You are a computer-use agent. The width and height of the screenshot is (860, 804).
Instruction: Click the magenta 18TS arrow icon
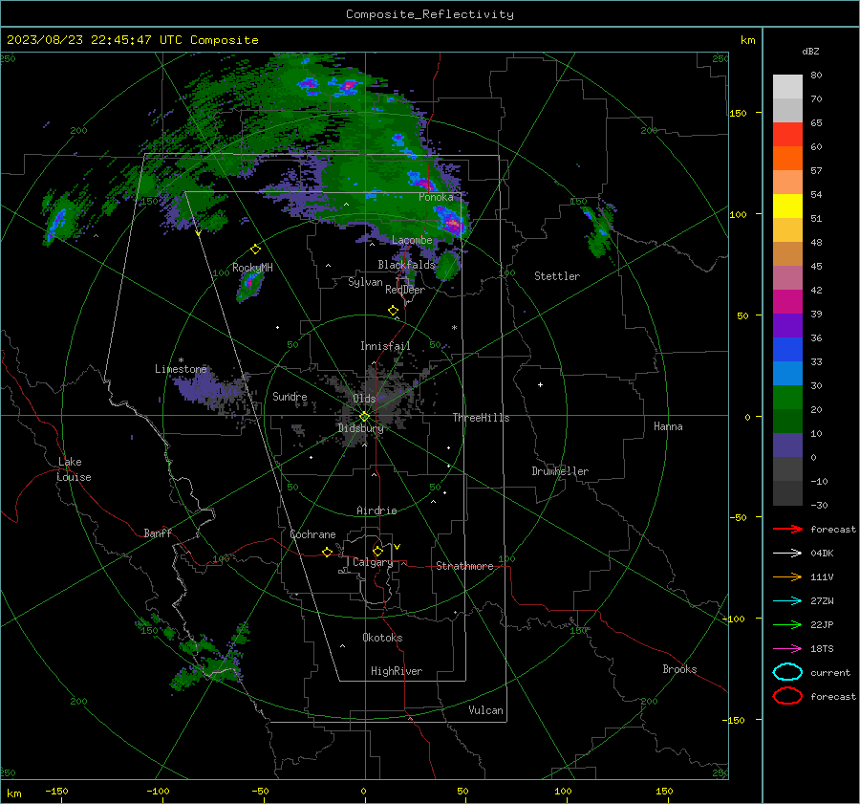click(787, 649)
